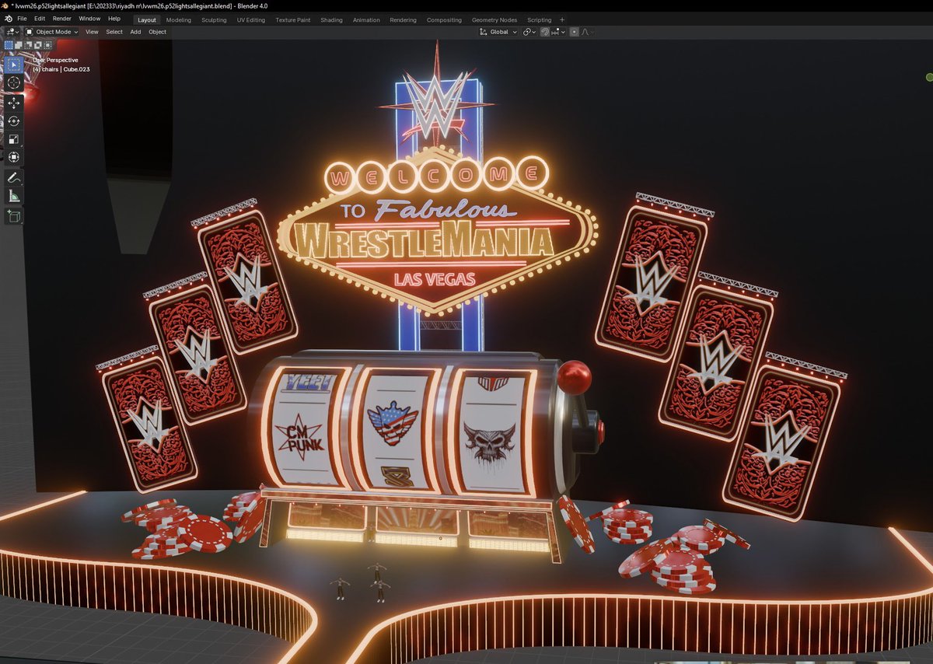Select the Scale tool

(13, 139)
